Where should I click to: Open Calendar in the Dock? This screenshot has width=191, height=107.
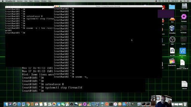coord(36,104)
